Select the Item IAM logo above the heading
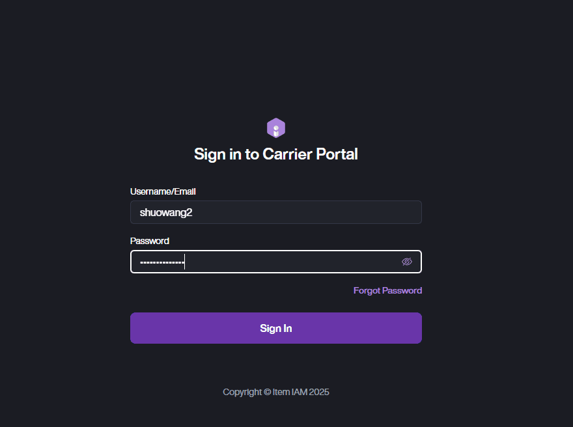The width and height of the screenshot is (573, 427). 276,128
